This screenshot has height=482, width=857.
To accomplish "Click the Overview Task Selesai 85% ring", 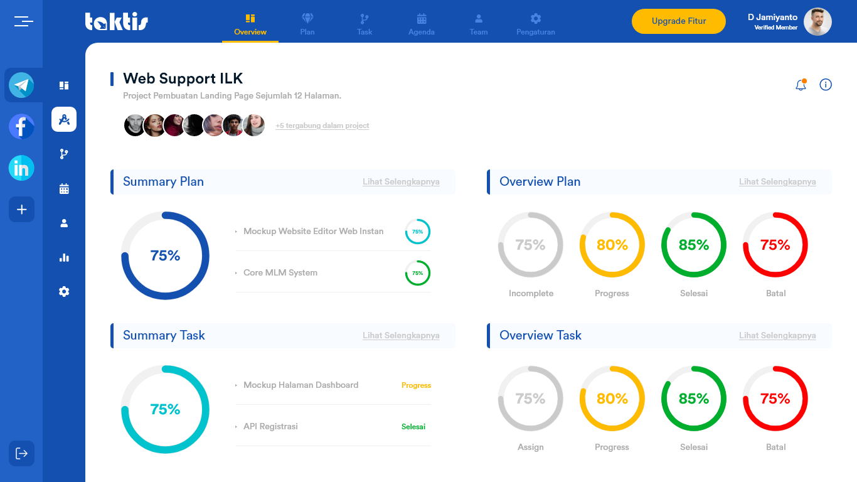I will (x=694, y=399).
